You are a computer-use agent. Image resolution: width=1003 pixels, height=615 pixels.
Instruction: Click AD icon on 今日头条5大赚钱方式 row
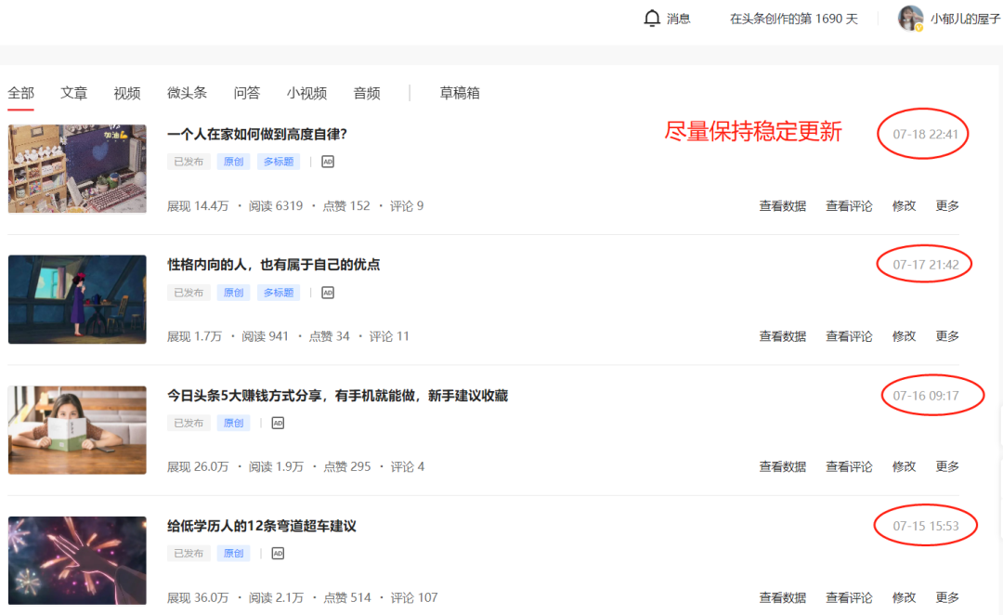pos(278,423)
